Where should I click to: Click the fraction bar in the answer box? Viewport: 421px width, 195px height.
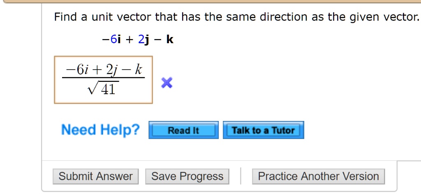tap(103, 78)
